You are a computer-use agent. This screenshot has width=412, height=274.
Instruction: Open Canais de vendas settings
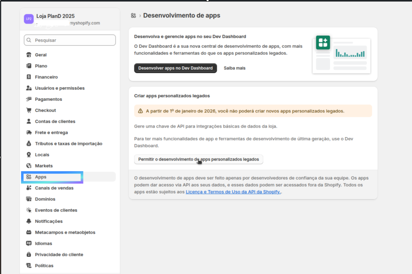pos(70,188)
